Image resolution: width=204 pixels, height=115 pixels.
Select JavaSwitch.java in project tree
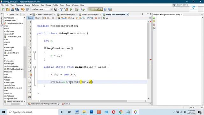click(13, 53)
